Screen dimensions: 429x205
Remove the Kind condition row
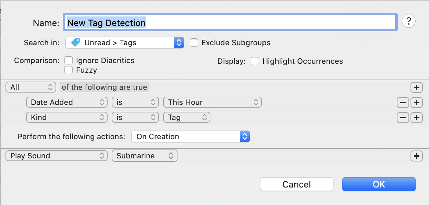pyautogui.click(x=403, y=118)
